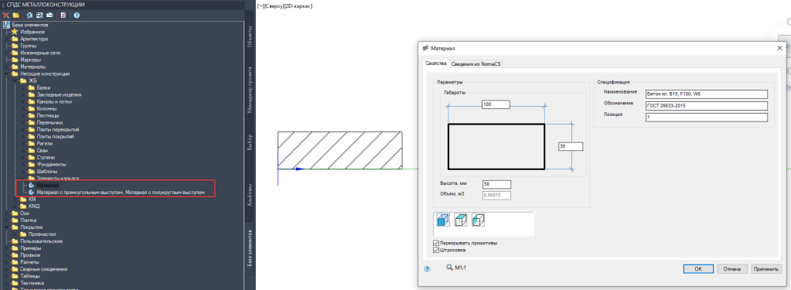This screenshot has width=791, height=290.
Task: Click the red cross delete icon in toolbar
Action: (6, 15)
